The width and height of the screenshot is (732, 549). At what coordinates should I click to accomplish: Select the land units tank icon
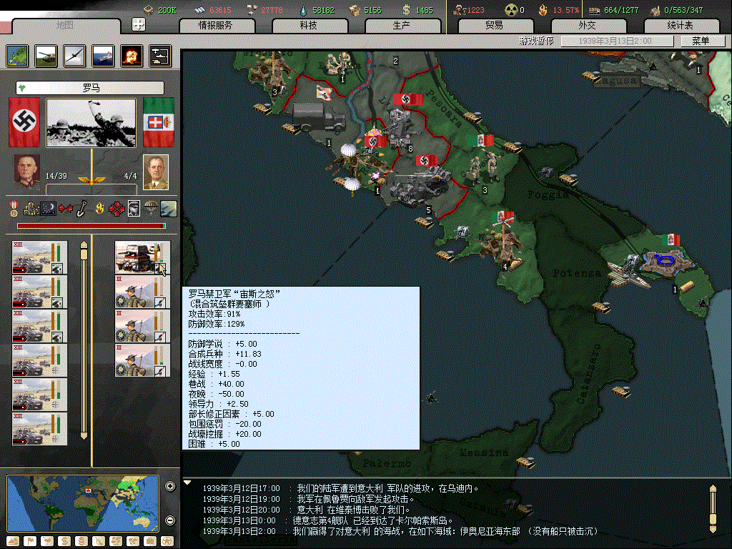click(46, 56)
